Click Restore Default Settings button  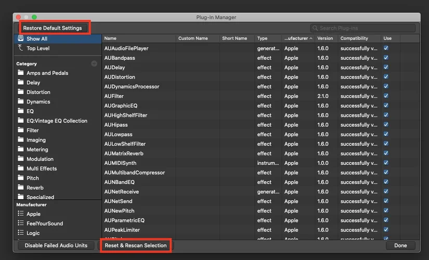pos(53,28)
